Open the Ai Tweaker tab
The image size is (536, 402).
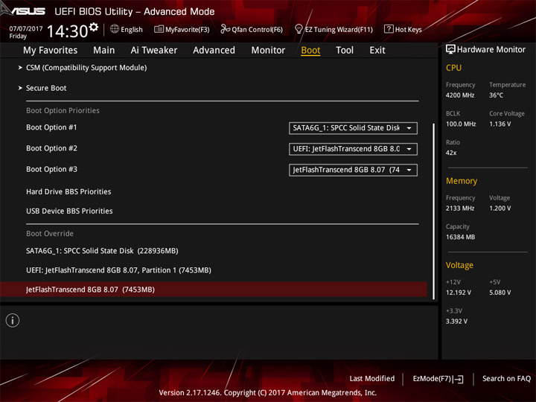[x=154, y=51]
